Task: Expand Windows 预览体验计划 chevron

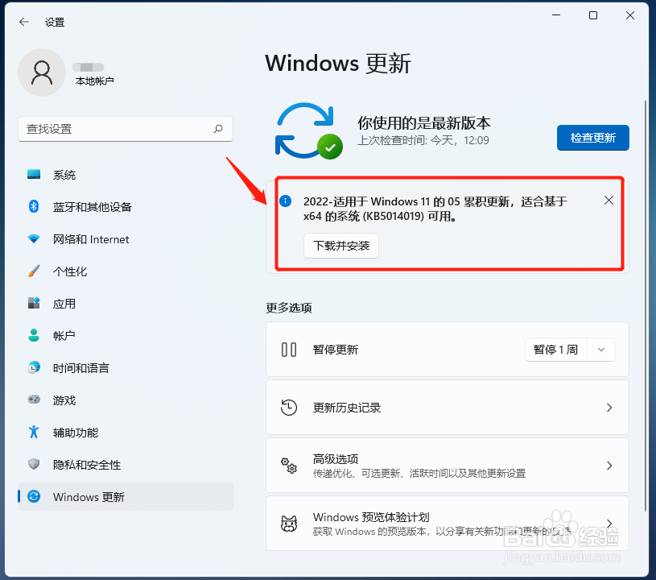Action: point(609,523)
